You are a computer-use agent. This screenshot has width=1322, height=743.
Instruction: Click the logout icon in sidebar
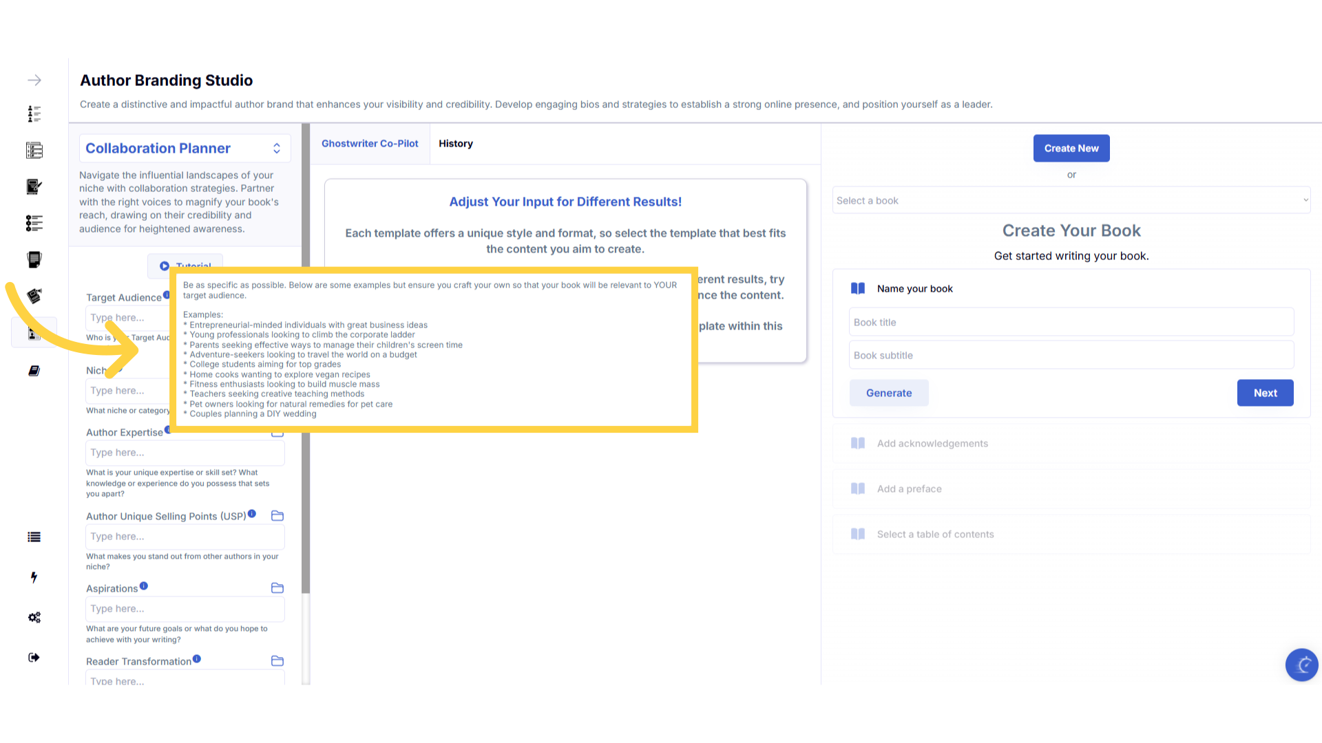point(34,658)
